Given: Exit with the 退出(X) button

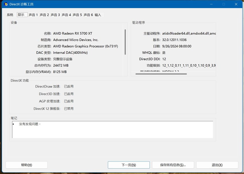Looking at the screenshot, I should (x=217, y=165).
